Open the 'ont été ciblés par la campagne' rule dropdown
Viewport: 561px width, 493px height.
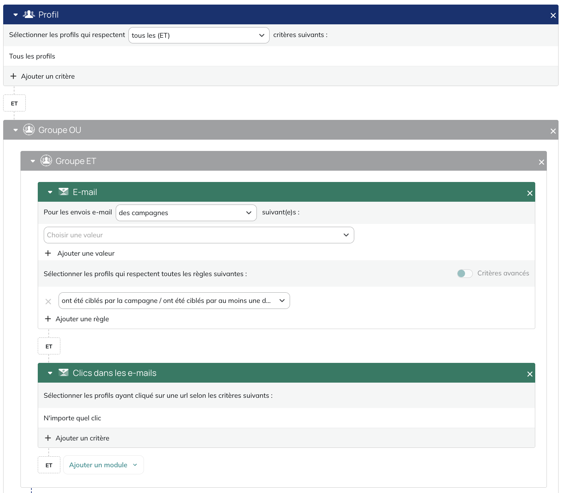(174, 300)
